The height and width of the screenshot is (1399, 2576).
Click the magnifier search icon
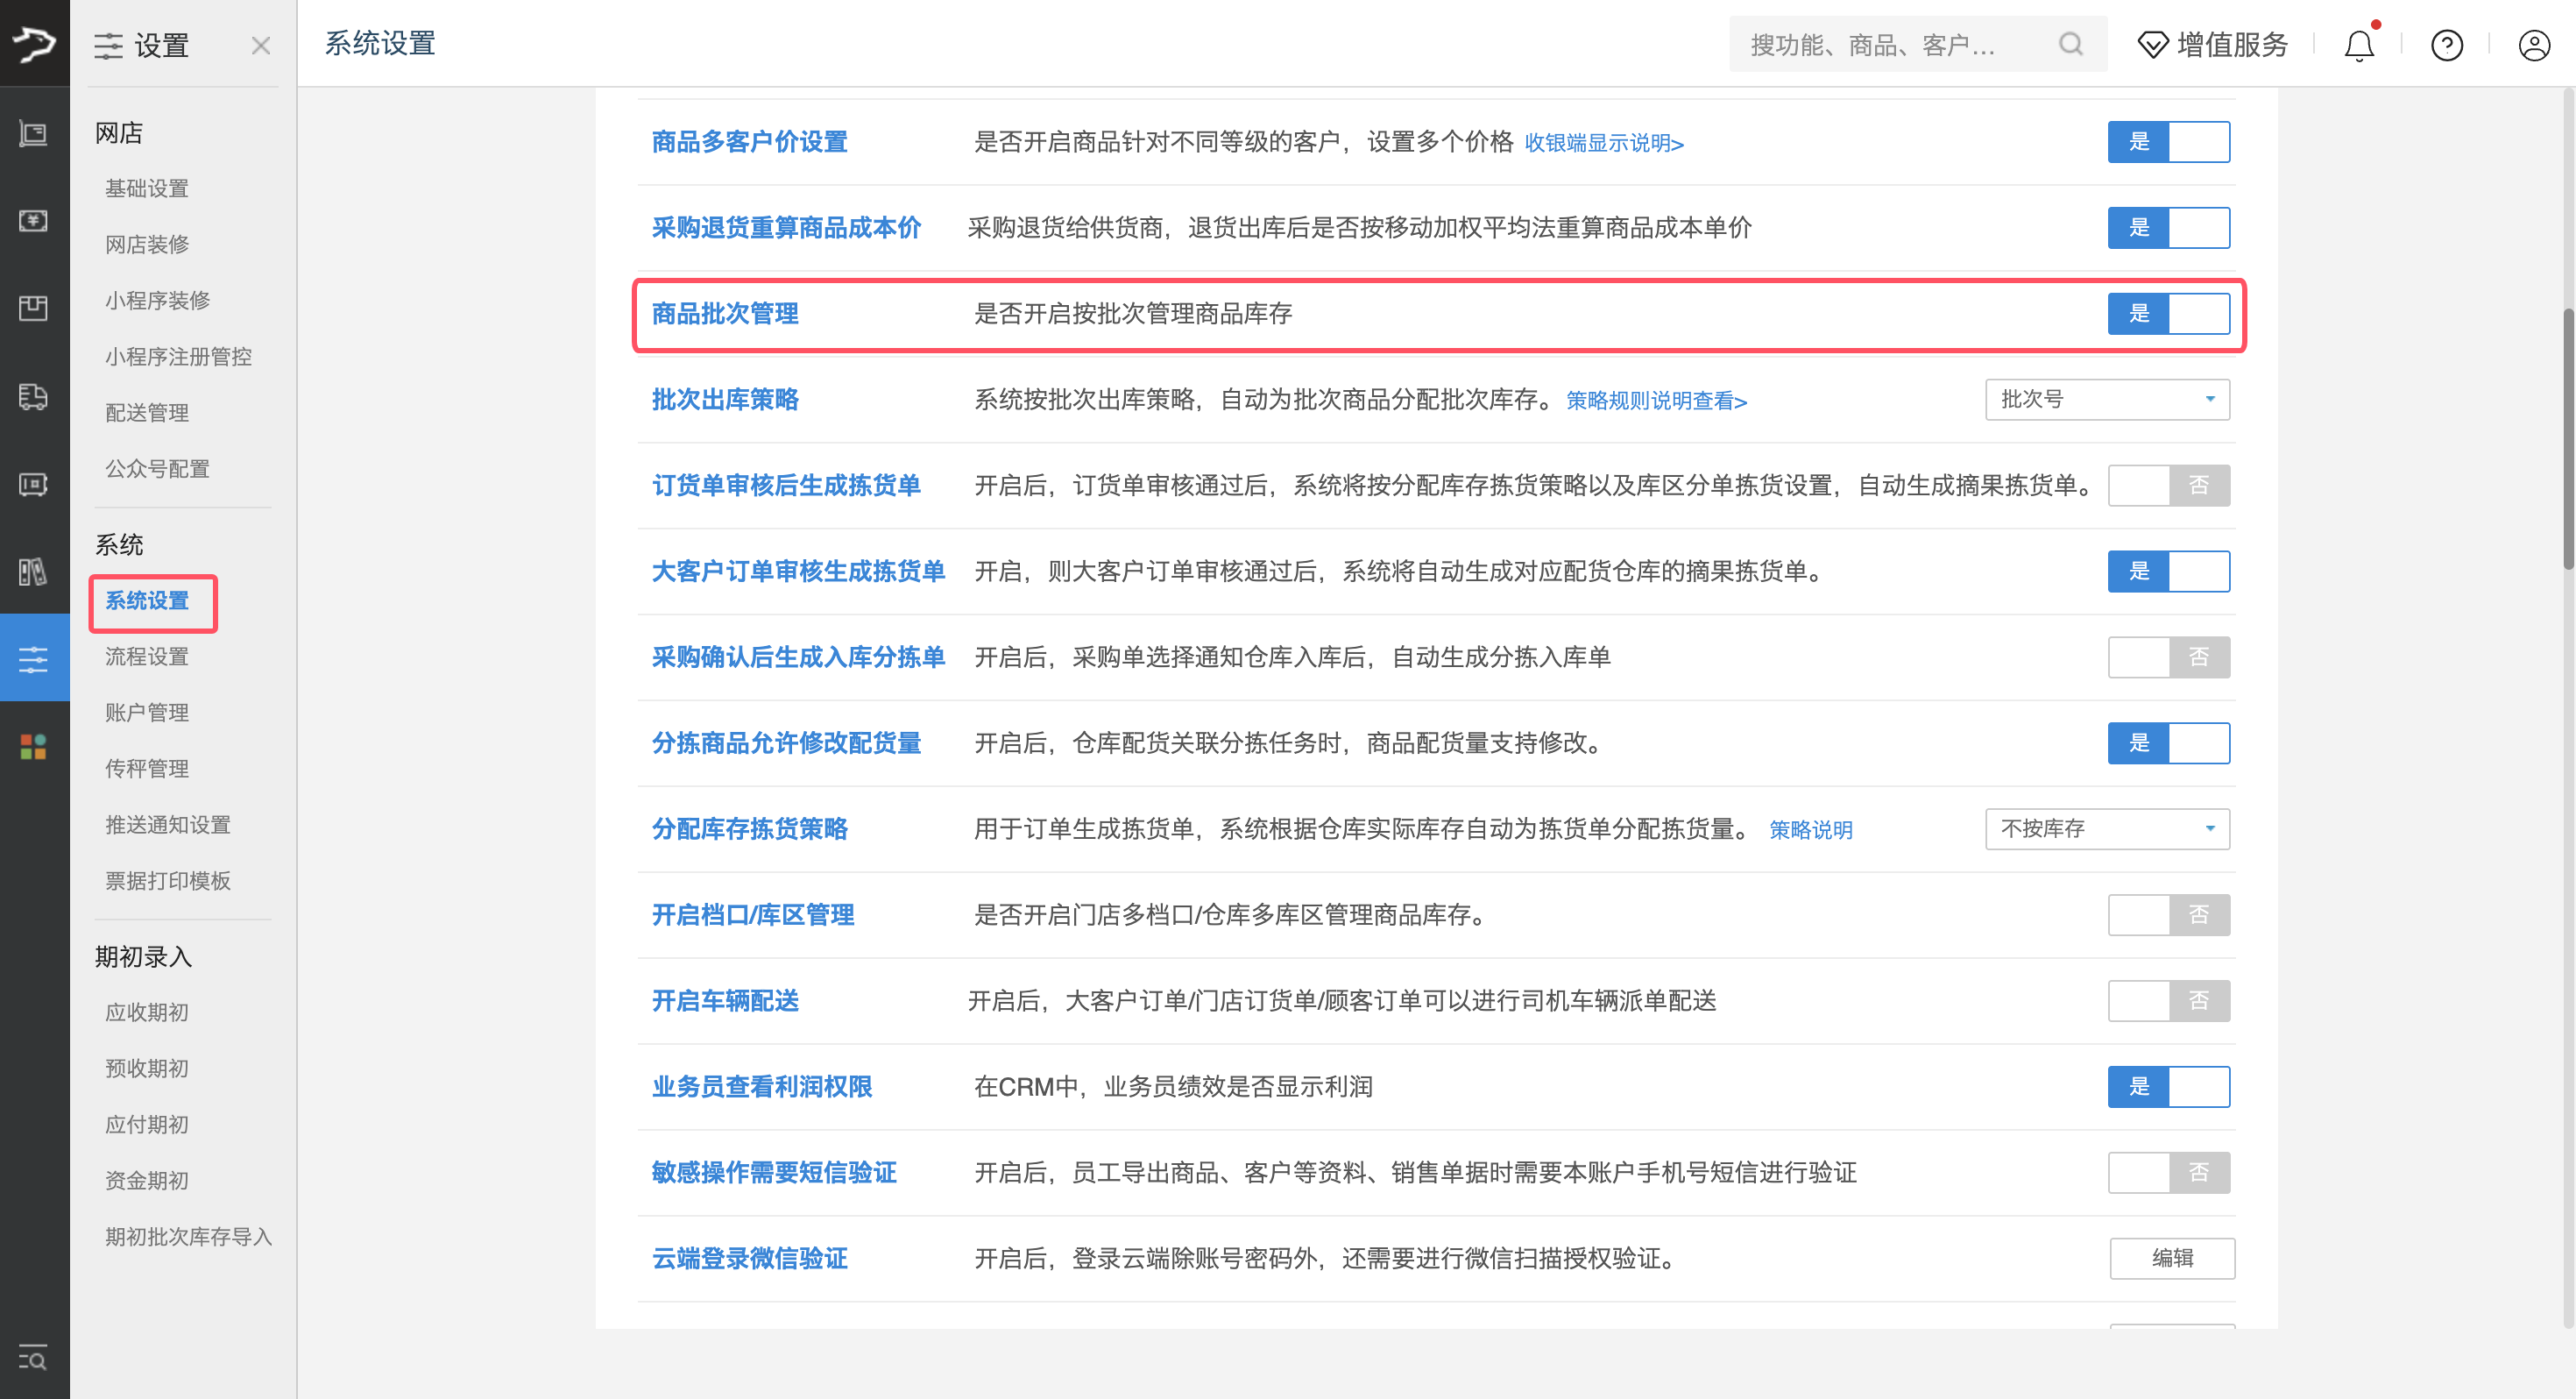click(x=2071, y=44)
